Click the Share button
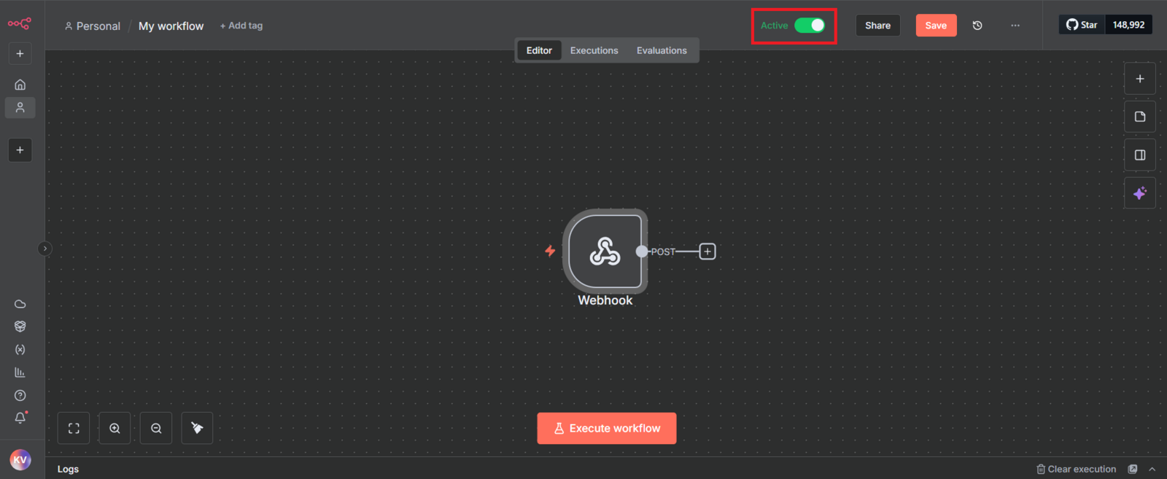 click(877, 26)
